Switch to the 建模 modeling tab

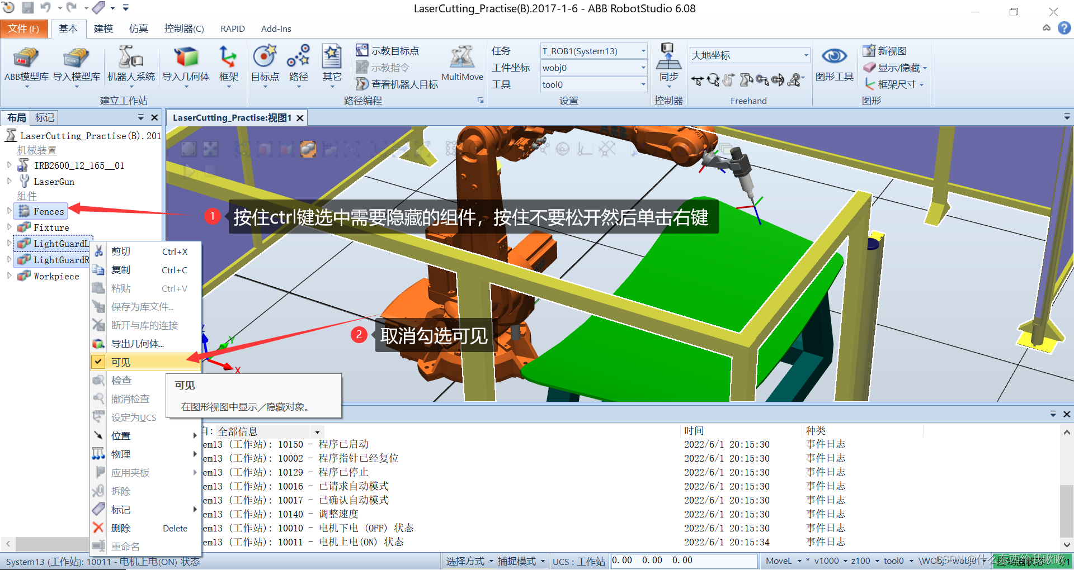tap(103, 28)
